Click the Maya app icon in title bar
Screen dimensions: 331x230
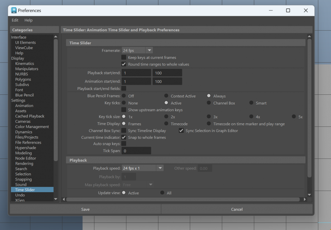tap(14, 10)
